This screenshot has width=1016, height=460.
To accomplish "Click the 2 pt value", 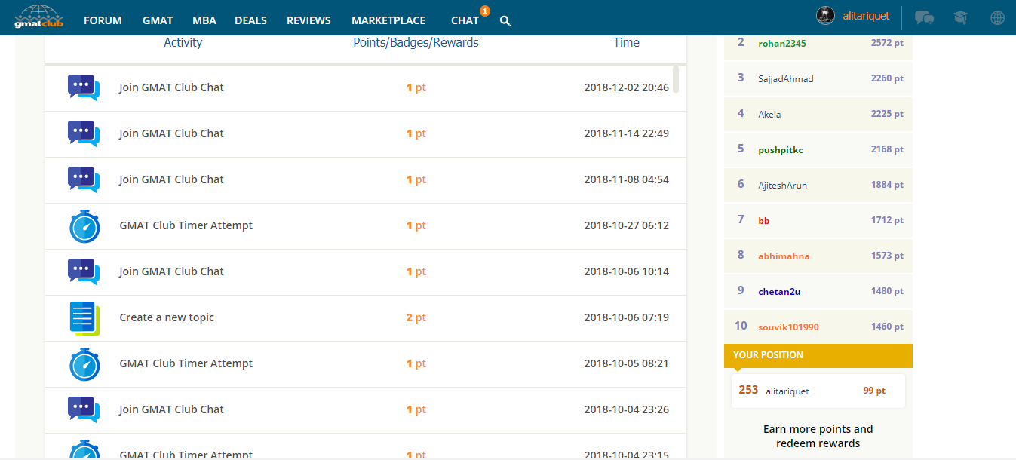I will click(x=416, y=317).
